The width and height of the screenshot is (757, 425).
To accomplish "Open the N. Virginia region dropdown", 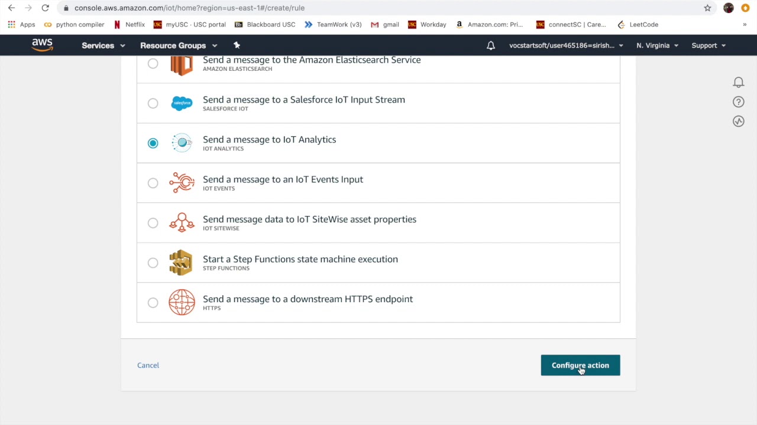I will pos(657,45).
